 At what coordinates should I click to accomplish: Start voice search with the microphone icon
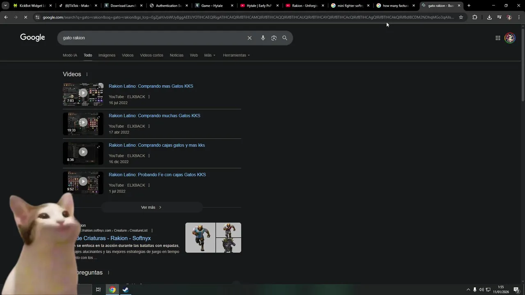tap(263, 38)
